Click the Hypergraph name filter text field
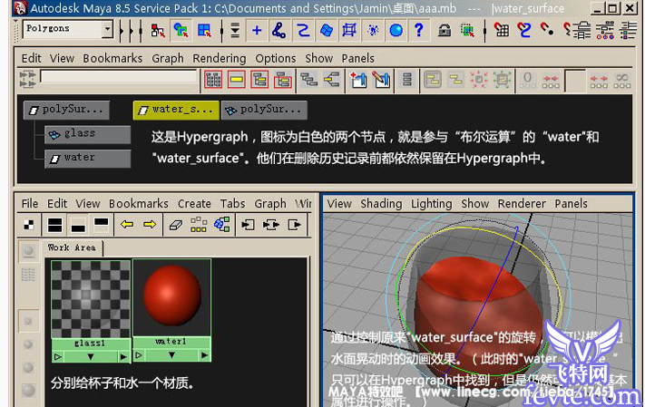The image size is (645, 407). (119, 76)
